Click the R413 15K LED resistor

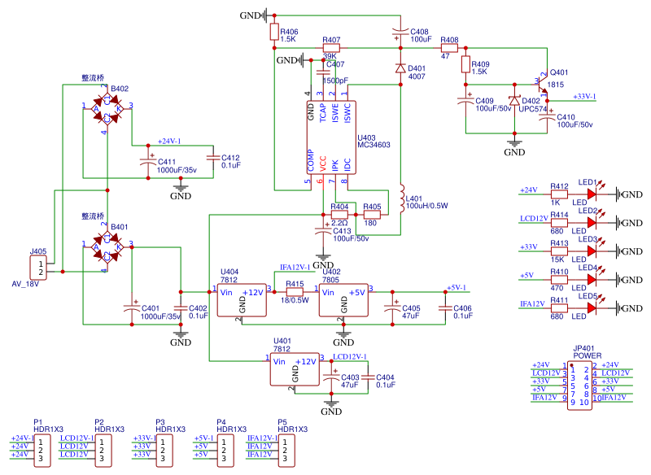pyautogui.click(x=559, y=251)
